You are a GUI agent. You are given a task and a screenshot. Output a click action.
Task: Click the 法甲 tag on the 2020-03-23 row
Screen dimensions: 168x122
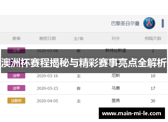(16, 88)
